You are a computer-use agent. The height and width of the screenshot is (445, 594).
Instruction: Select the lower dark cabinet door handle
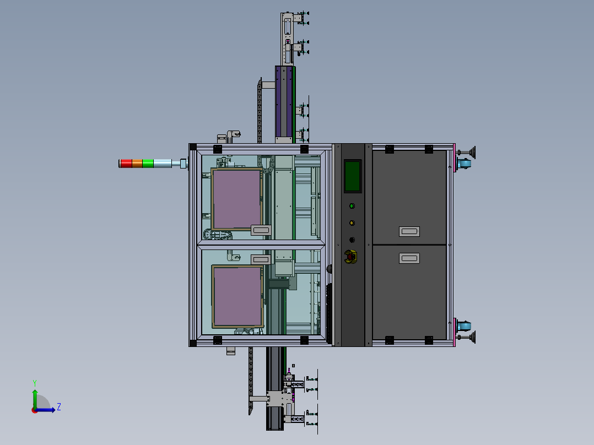click(x=409, y=258)
